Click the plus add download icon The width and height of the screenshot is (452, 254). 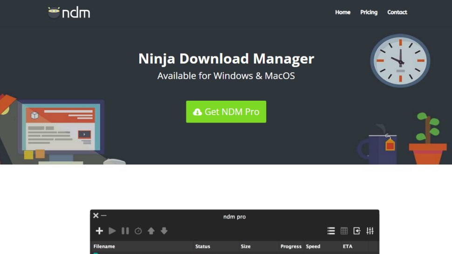(99, 231)
